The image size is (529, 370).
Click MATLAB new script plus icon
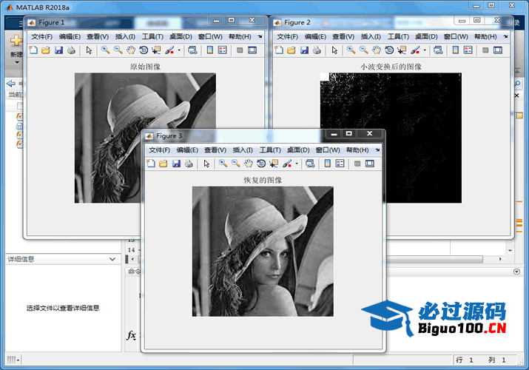[x=16, y=41]
